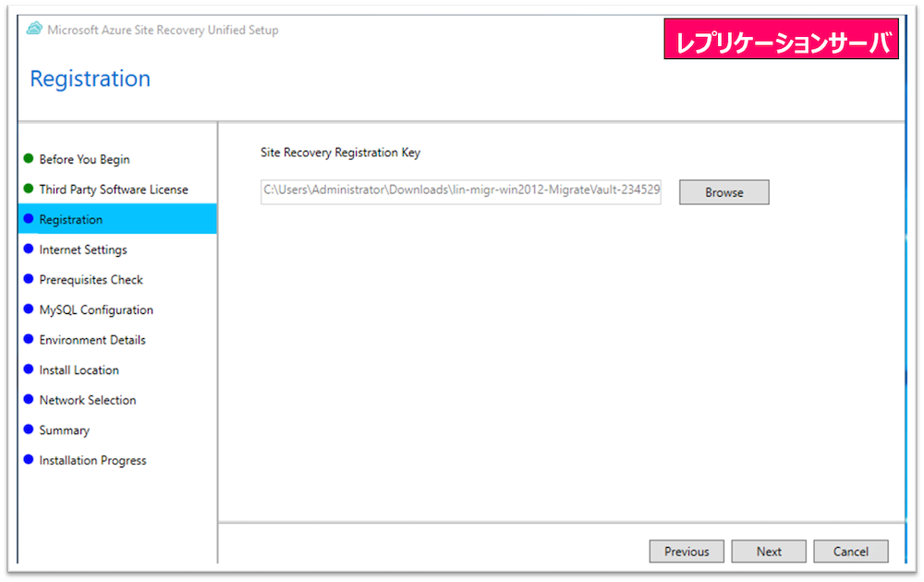Click the Microsoft Azure Site Recovery Unified Setup title
The height and width of the screenshot is (582, 924).
point(163,30)
